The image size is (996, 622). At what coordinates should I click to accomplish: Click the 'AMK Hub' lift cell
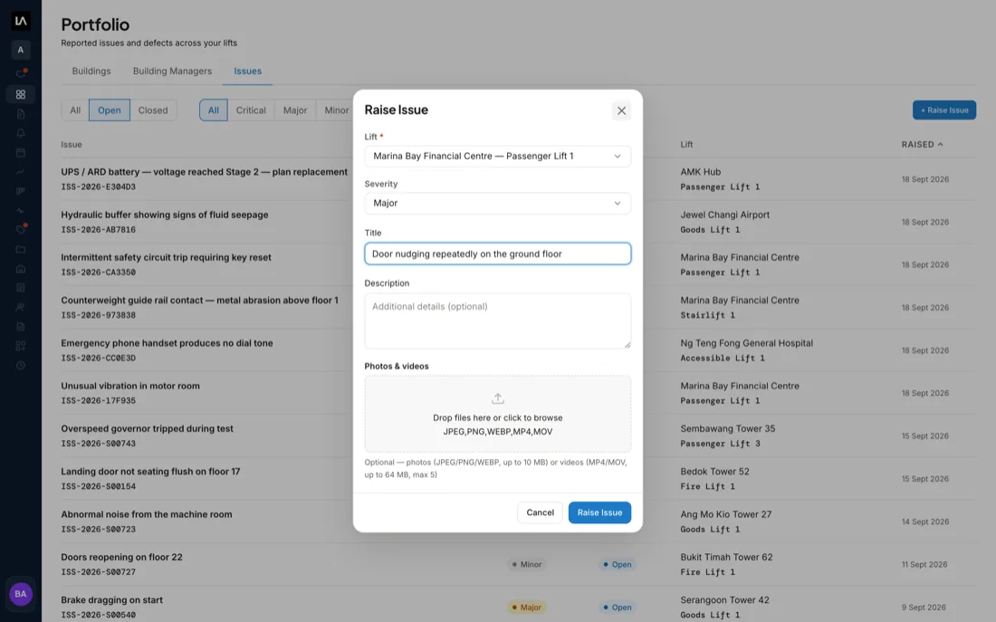(x=701, y=171)
